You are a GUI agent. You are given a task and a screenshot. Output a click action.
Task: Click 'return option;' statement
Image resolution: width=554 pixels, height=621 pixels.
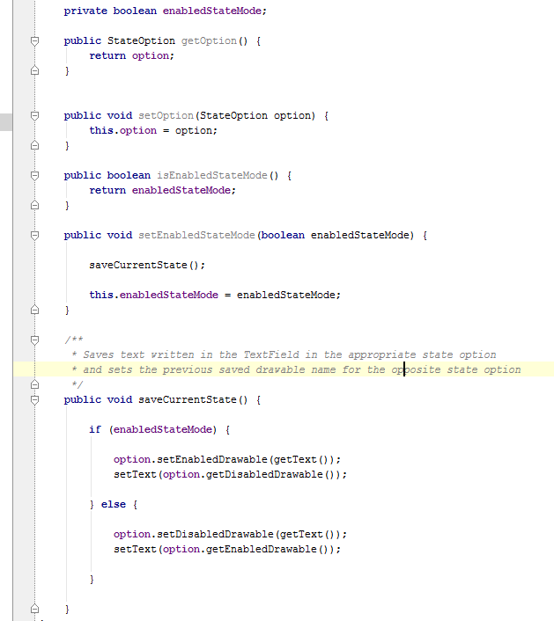(x=131, y=55)
